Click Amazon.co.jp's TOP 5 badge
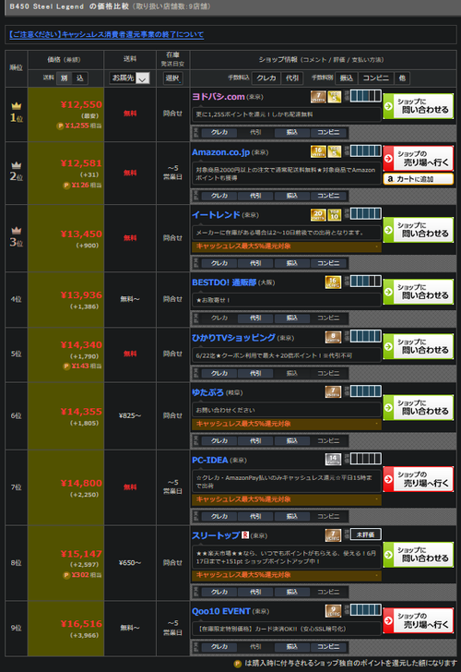This screenshot has width=461, height=672. tap(335, 151)
